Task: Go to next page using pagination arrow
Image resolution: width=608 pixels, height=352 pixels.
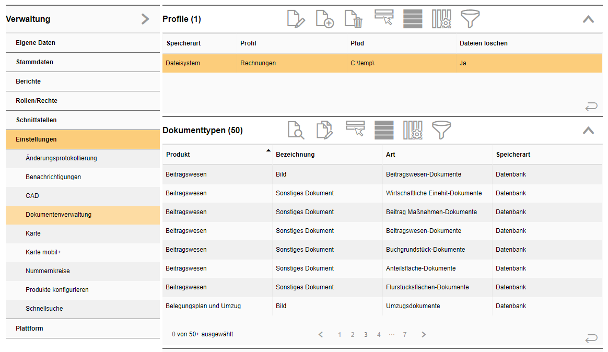Action: 424,335
